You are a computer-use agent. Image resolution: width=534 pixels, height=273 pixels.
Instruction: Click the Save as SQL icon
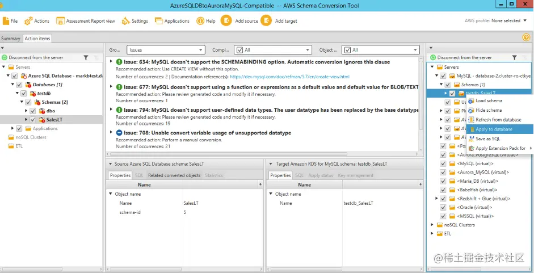tap(472, 138)
